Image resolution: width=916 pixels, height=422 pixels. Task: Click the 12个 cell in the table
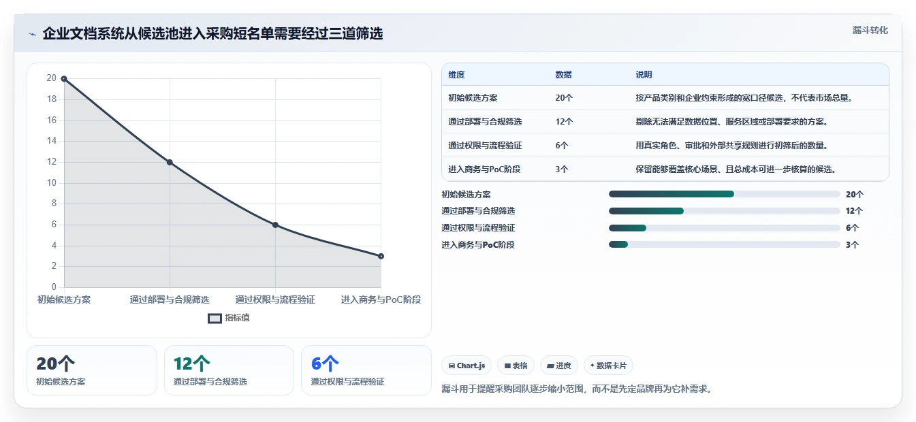[564, 122]
